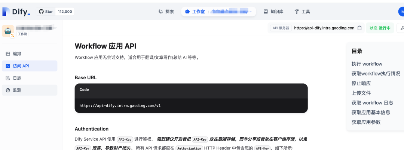
Task: Click the API 服务器 label
Action: click(x=281, y=28)
